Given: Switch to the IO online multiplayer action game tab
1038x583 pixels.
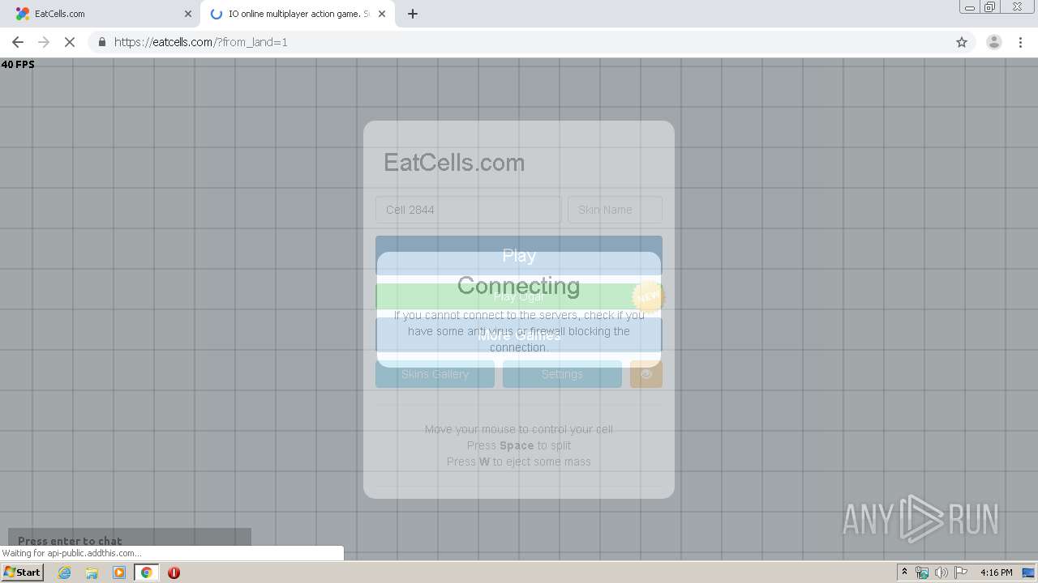Looking at the screenshot, I should 298,14.
